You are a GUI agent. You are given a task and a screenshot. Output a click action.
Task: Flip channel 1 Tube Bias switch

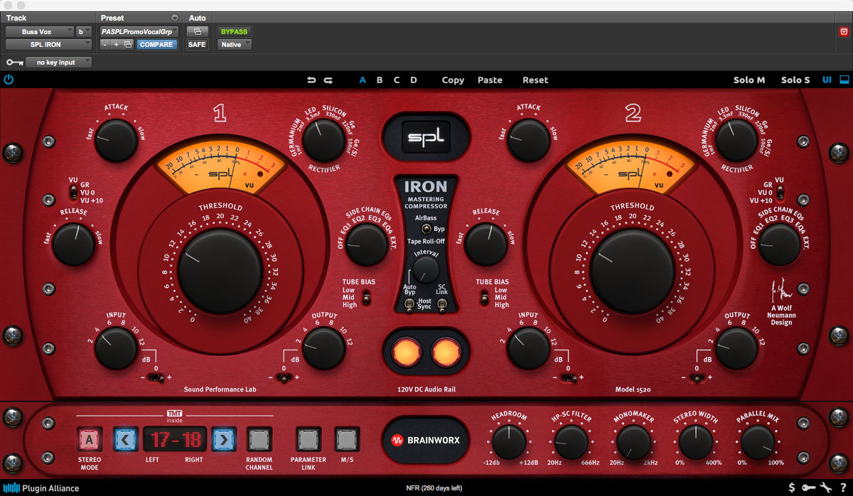pos(367,299)
